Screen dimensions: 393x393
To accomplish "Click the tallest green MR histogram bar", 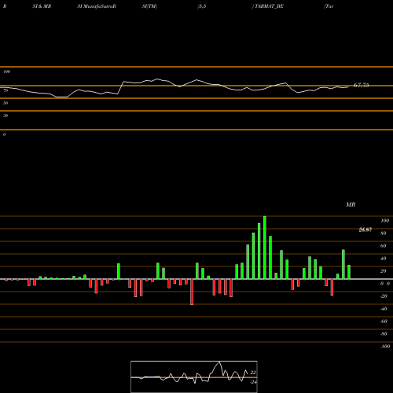I will click(265, 248).
